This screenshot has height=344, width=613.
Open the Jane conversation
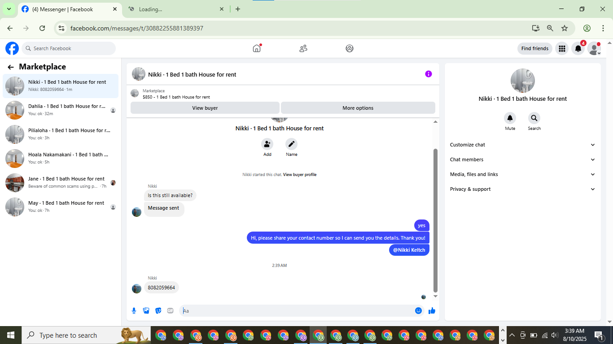pyautogui.click(x=61, y=183)
